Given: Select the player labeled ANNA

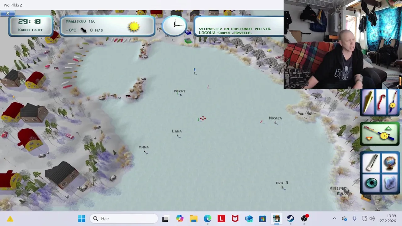Looking at the screenshot, I should (144, 147).
